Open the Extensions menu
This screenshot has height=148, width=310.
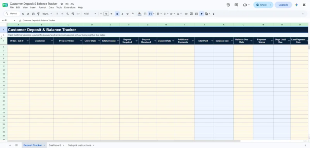point(70,7)
